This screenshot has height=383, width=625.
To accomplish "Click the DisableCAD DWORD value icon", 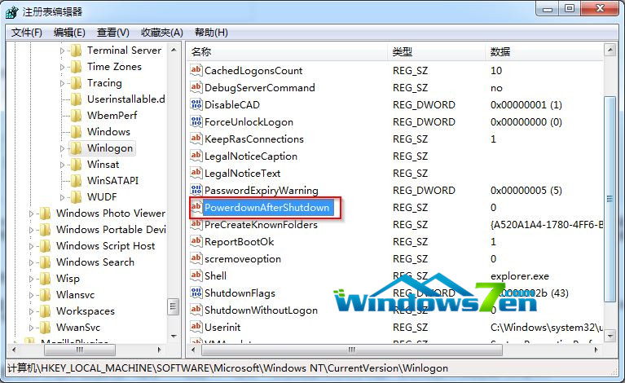I will pos(196,105).
